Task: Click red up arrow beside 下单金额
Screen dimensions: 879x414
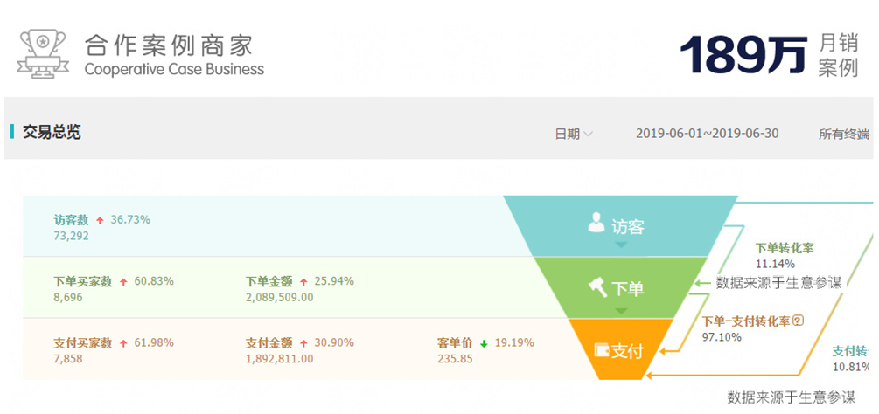Action: 303,282
